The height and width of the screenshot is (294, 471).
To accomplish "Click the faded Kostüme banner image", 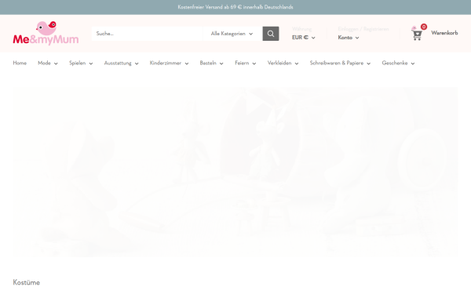I will [235, 172].
